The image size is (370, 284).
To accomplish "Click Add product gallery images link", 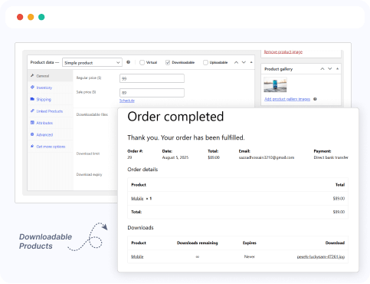I will pyautogui.click(x=287, y=99).
